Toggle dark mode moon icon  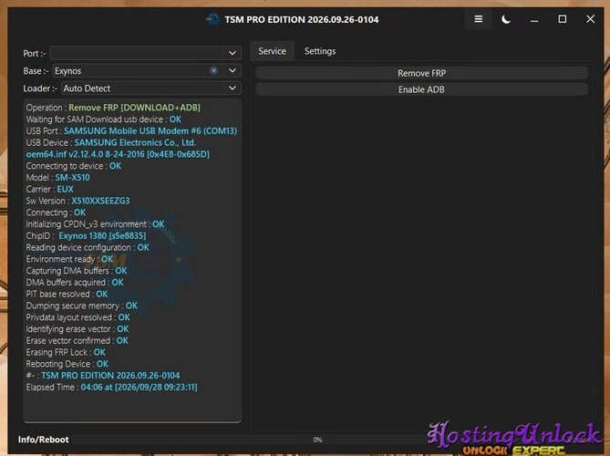click(506, 19)
